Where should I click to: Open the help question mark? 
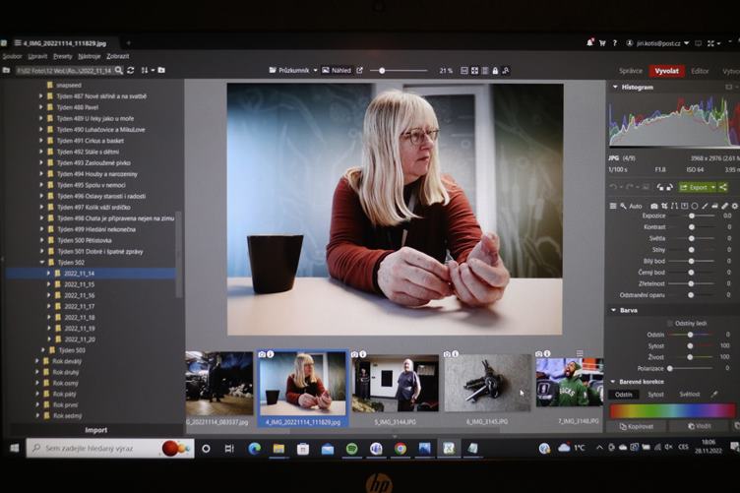point(614,43)
